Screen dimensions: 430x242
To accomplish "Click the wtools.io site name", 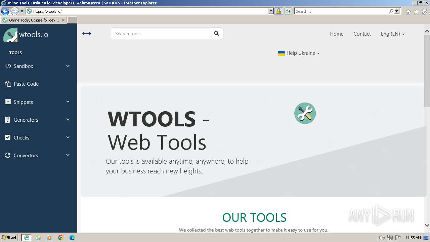I will [34, 34].
